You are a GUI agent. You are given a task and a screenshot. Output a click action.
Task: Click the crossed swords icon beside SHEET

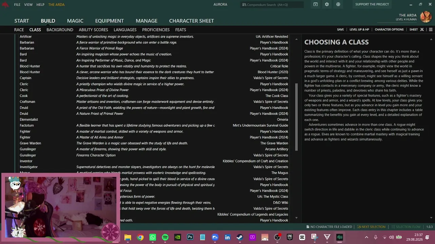pyautogui.click(x=422, y=29)
